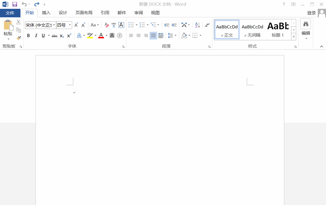Apply superscript formatting
The width and height of the screenshot is (326, 205).
pos(69,35)
